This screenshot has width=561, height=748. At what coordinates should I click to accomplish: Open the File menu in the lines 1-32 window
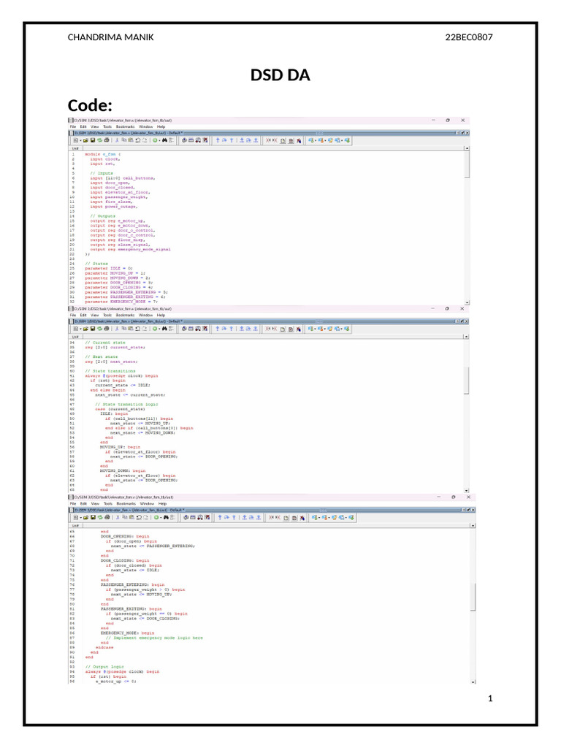[73, 127]
